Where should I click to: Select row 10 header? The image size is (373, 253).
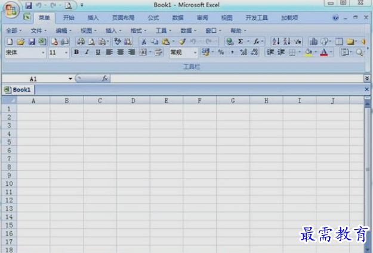tap(9, 183)
